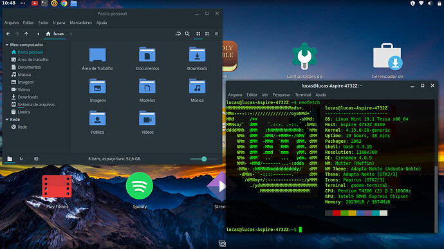Collapse the Meu computador section

[x=7, y=45]
